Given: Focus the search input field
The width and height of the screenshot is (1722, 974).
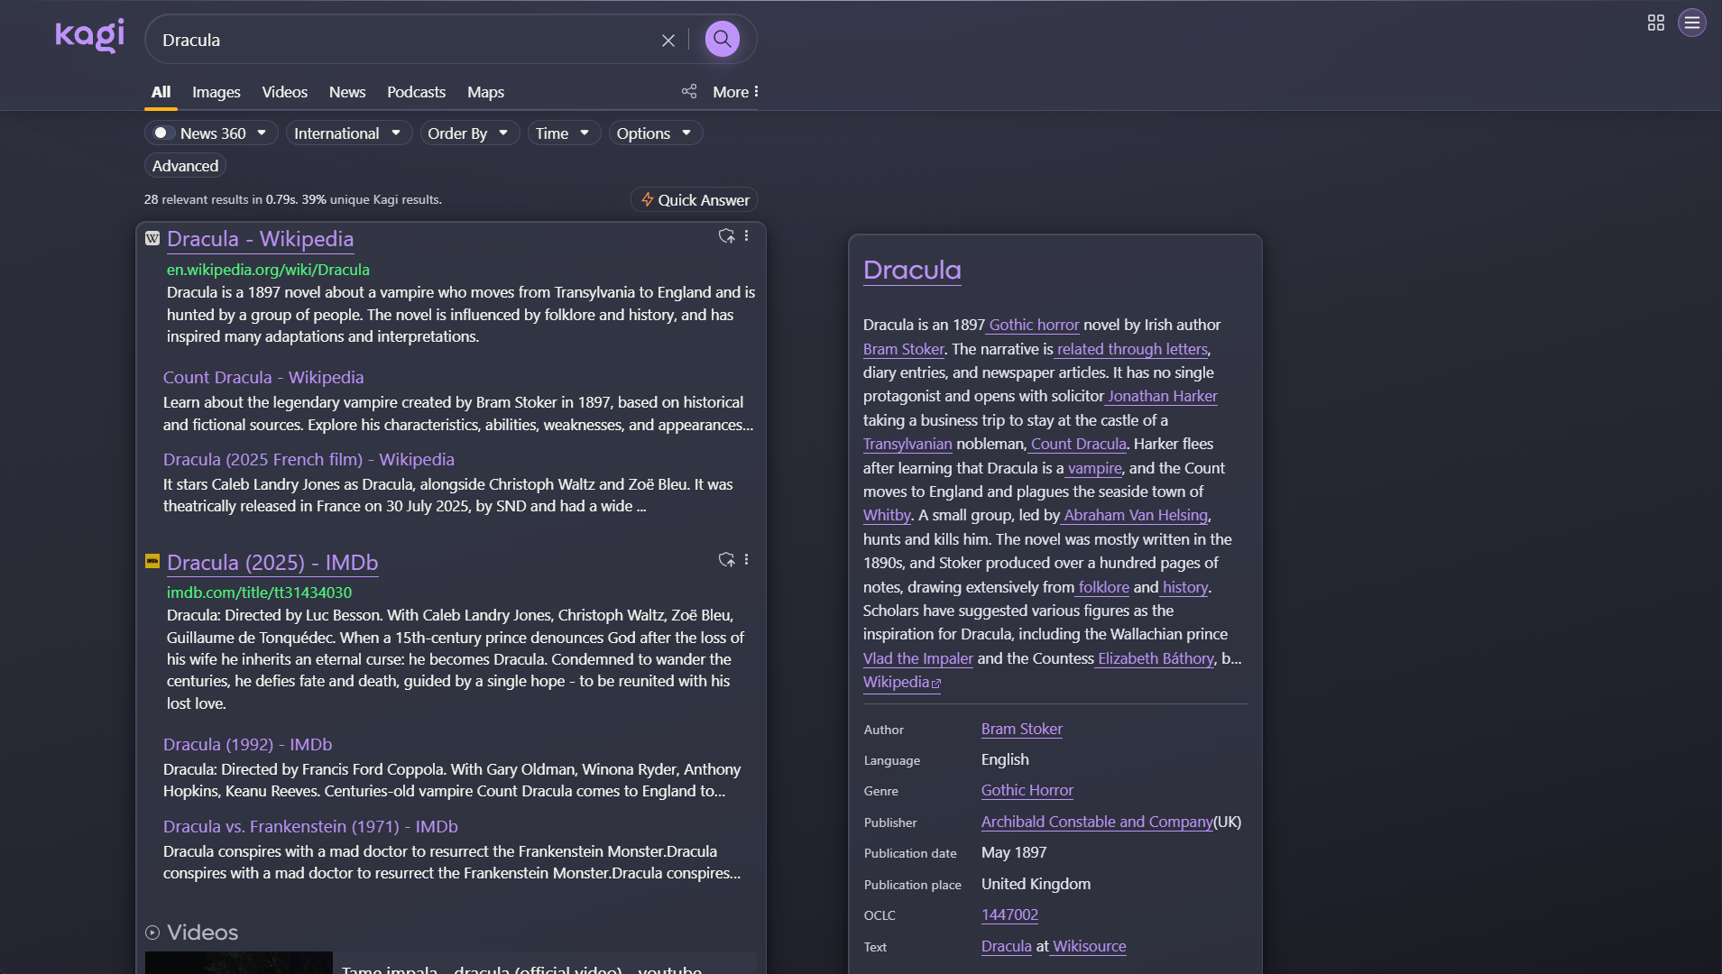Looking at the screenshot, I should click(406, 41).
